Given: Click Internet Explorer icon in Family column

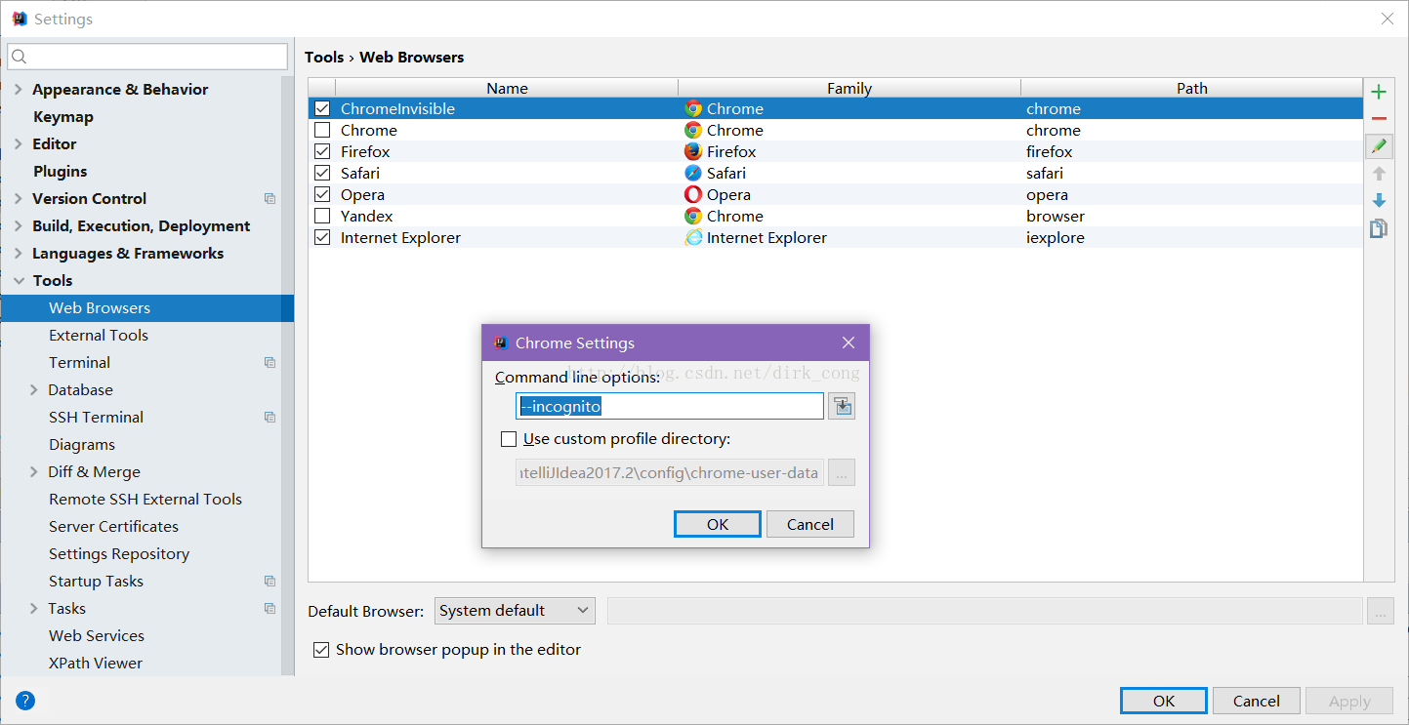Looking at the screenshot, I should click(693, 237).
